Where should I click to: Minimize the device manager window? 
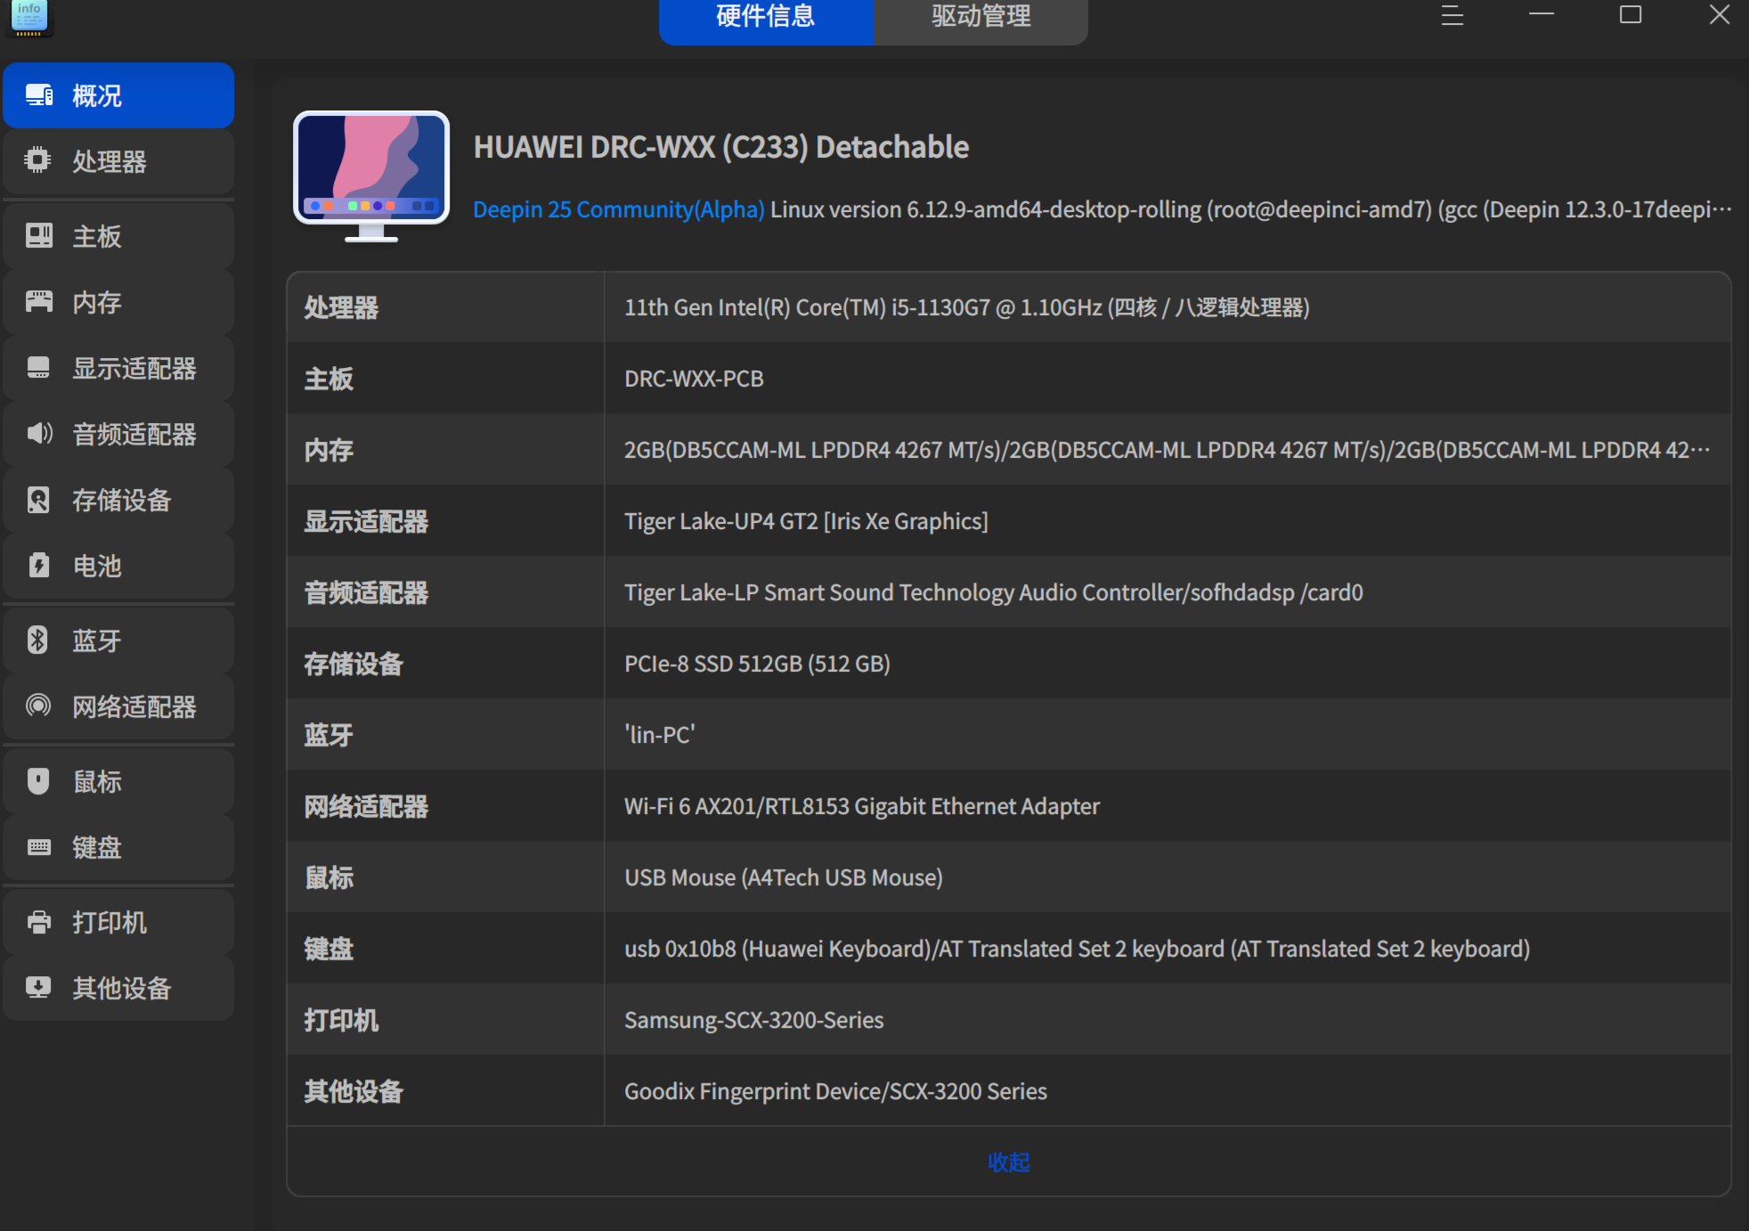click(1542, 14)
